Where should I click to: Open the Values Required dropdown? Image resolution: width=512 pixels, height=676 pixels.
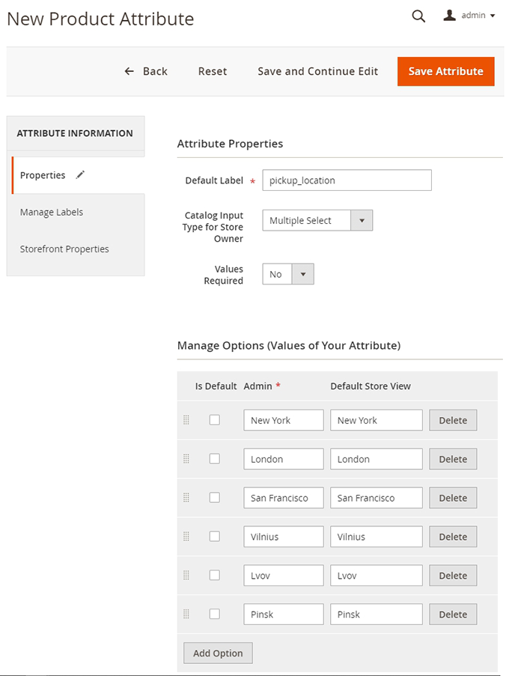tap(288, 274)
